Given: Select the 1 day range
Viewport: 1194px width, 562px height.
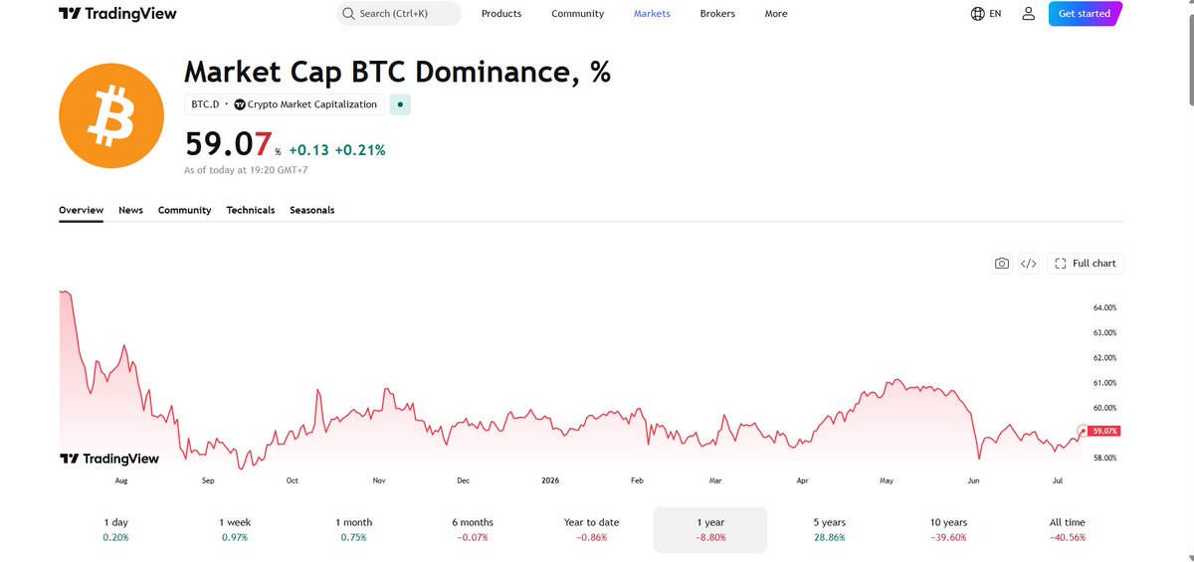Looking at the screenshot, I should (116, 529).
